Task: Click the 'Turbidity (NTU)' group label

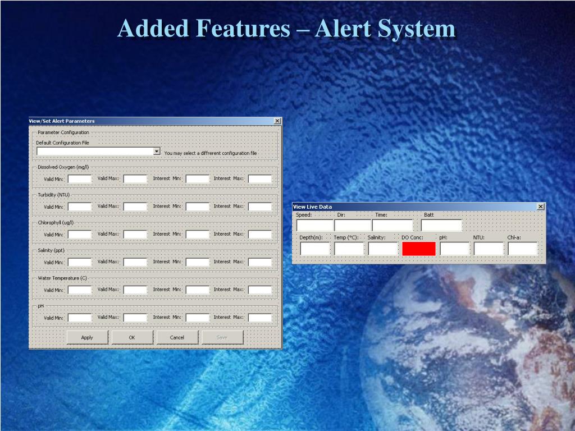Action: pos(53,195)
